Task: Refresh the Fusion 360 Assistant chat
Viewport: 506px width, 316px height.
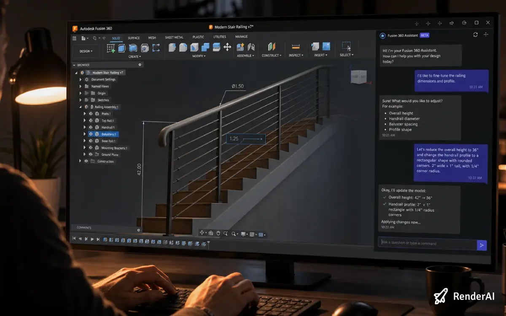Action: pyautogui.click(x=476, y=35)
